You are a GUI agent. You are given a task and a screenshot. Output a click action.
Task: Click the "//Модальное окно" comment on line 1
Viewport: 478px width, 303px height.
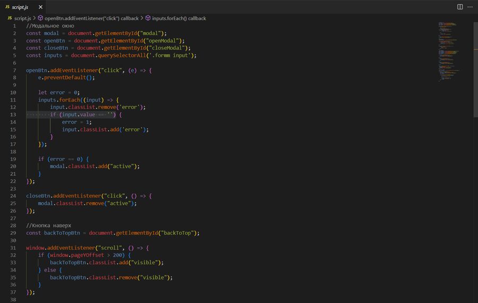pos(50,26)
